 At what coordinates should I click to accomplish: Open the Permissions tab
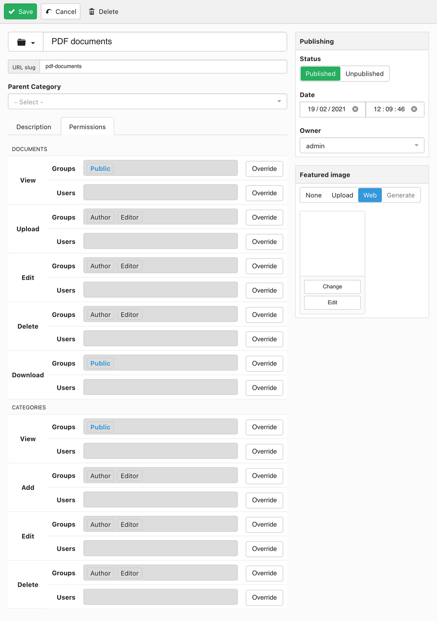click(x=87, y=126)
